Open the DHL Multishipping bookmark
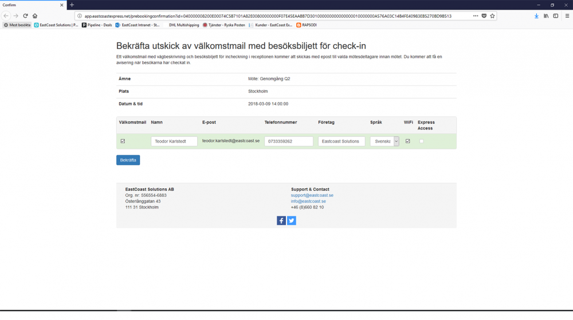 click(184, 25)
